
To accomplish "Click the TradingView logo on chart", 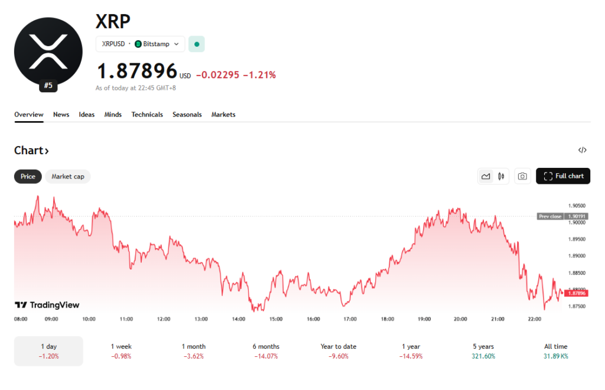I will (x=47, y=305).
